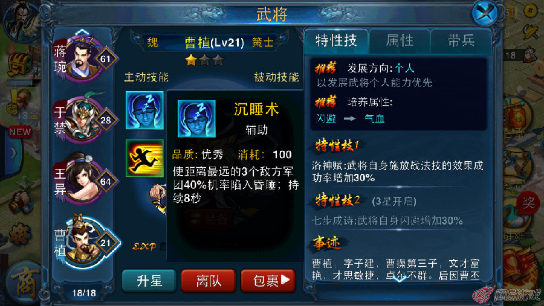
Task: Open the 包裹 bag with arrow
Action: coord(268,281)
